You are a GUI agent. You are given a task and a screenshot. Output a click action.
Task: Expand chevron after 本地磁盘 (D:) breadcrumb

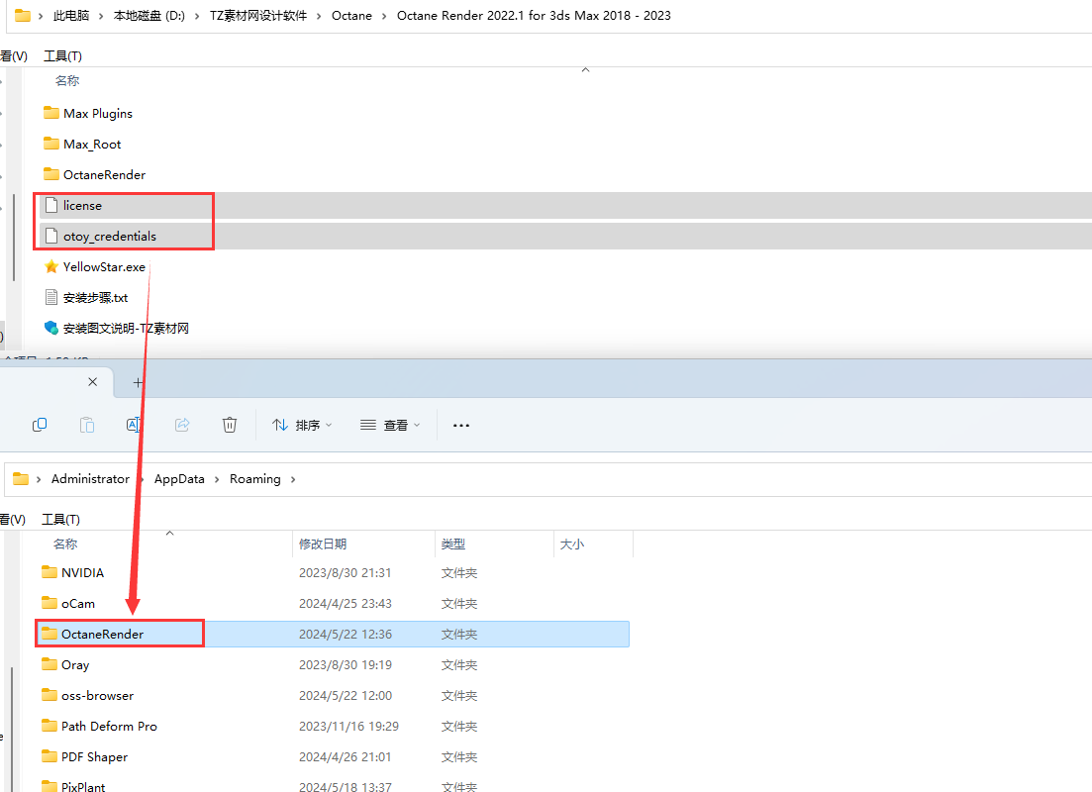pyautogui.click(x=197, y=15)
